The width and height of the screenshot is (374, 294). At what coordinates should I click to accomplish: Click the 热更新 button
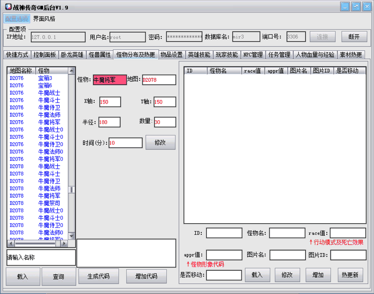tap(350, 275)
